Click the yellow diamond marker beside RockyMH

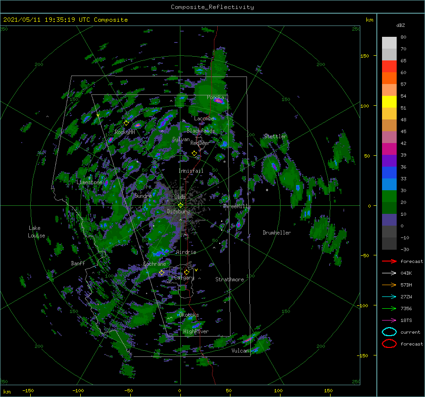pos(126,123)
